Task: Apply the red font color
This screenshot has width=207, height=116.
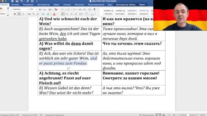Action: pos(54,14)
